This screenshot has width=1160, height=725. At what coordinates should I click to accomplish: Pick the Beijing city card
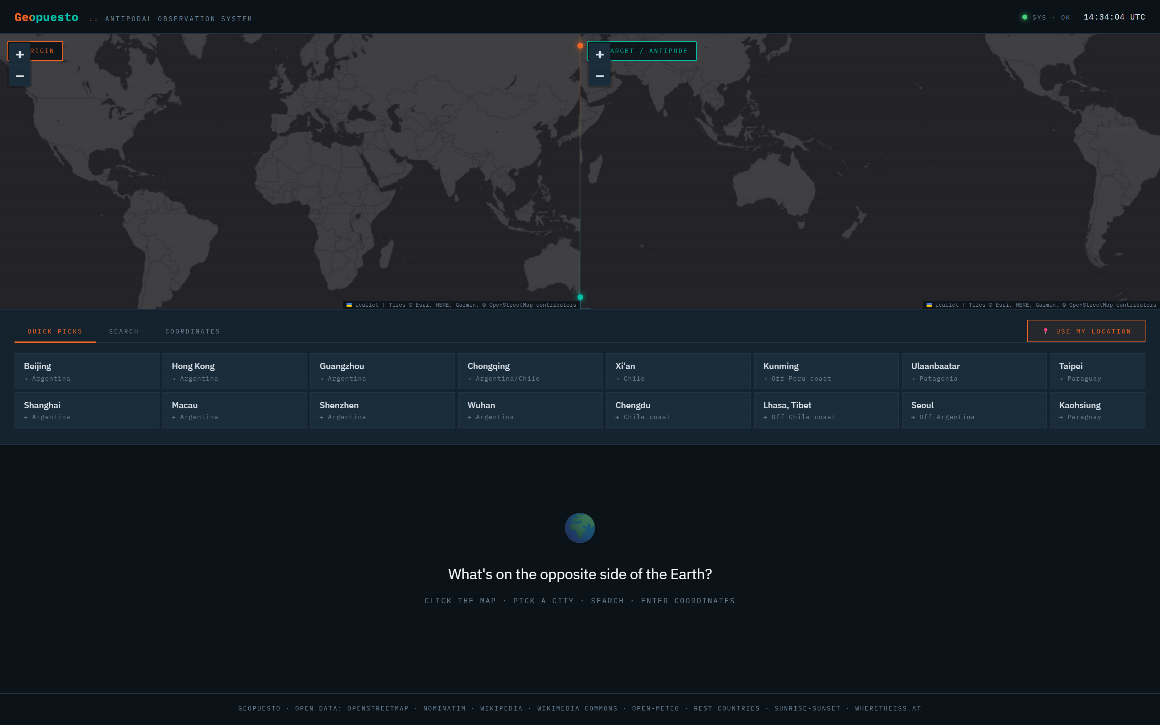point(87,371)
